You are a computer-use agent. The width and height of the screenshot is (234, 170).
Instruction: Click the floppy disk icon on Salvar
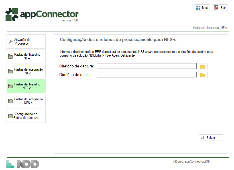coord(202,137)
